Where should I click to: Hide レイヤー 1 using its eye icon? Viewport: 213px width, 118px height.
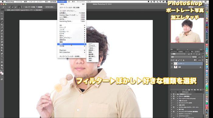(x=172, y=64)
